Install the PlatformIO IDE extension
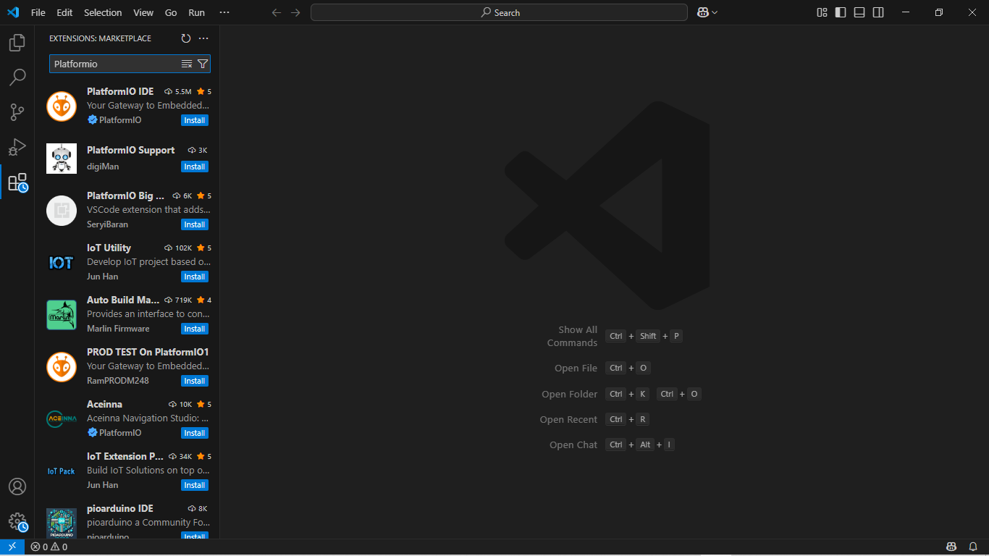 tap(195, 120)
